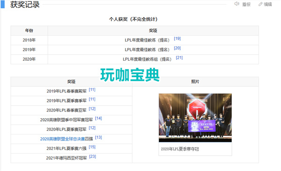Click the 年份 column header
Screen dimensions: 281x171
[x=29, y=30]
